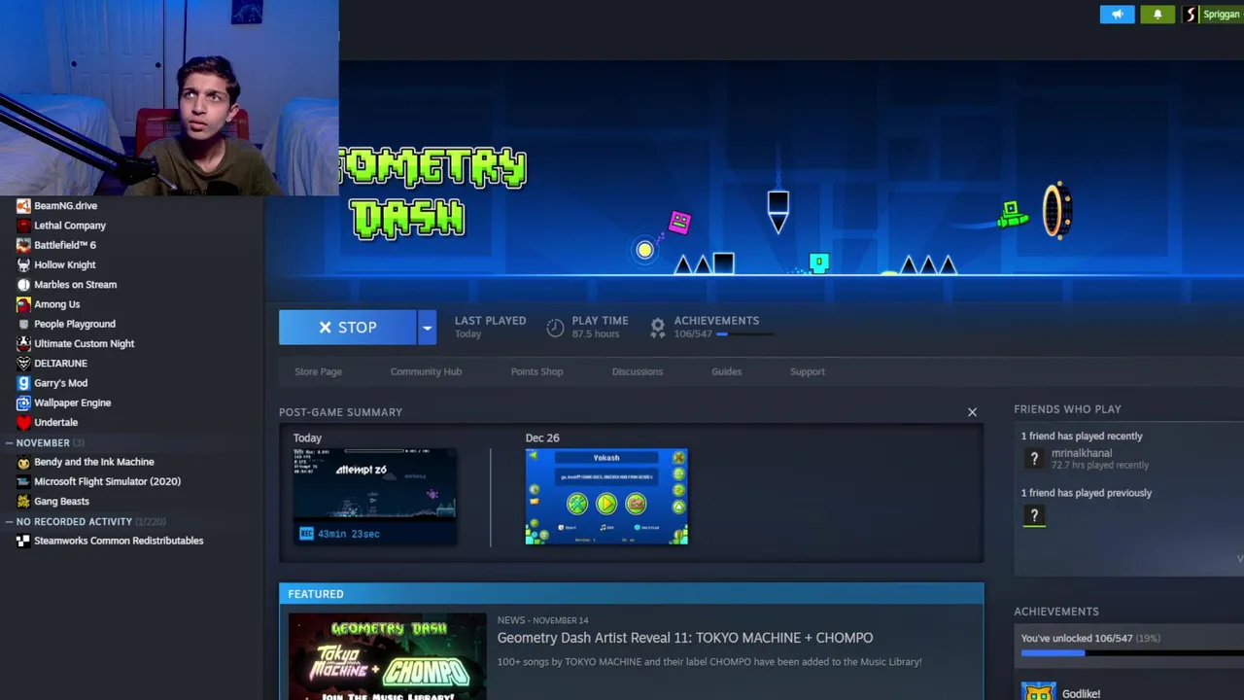
Task: Go to the Store Page tab
Action: pyautogui.click(x=318, y=371)
